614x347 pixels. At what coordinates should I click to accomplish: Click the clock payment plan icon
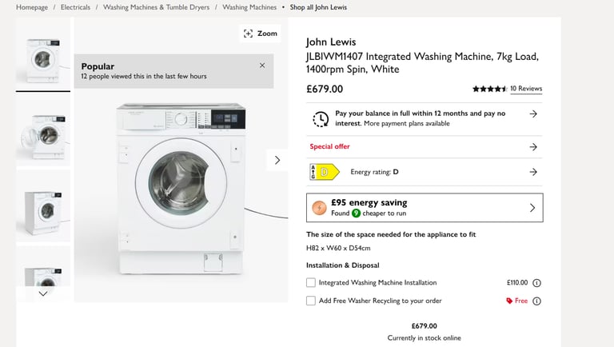click(x=321, y=118)
